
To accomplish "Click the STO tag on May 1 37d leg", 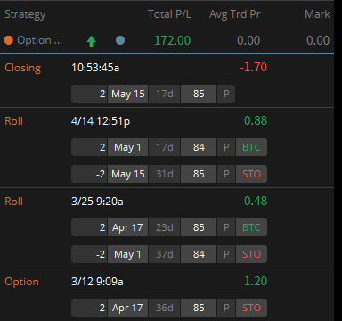I will [x=251, y=254].
